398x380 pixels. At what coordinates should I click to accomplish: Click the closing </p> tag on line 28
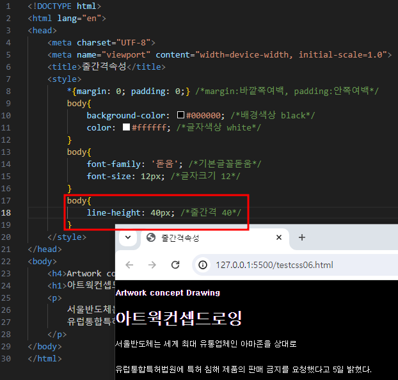pyautogui.click(x=57, y=335)
